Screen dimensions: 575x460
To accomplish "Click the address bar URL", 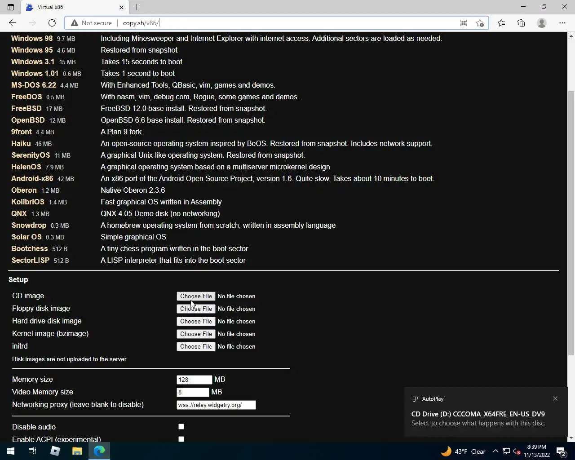I will coord(141,23).
